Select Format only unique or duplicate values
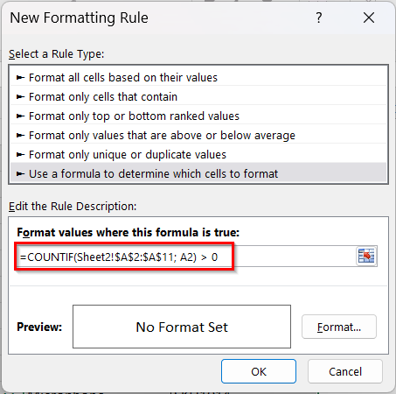Image resolution: width=396 pixels, height=394 pixels. click(x=198, y=155)
